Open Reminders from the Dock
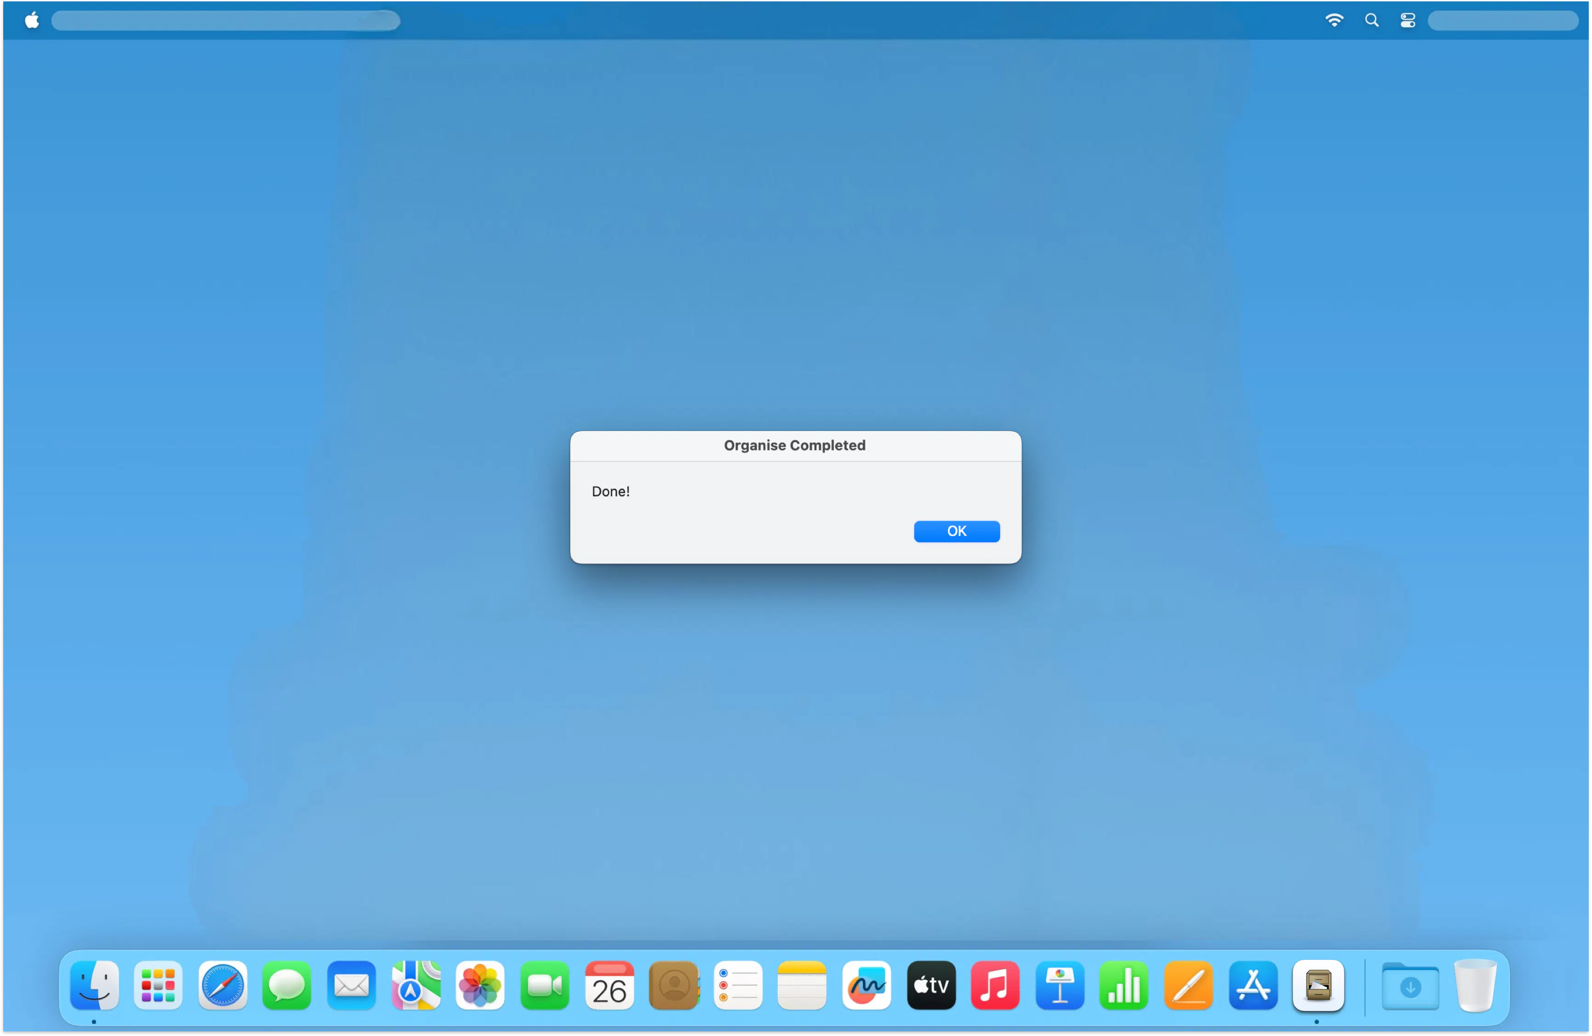Viewport: 1592px width, 1036px height. [738, 985]
